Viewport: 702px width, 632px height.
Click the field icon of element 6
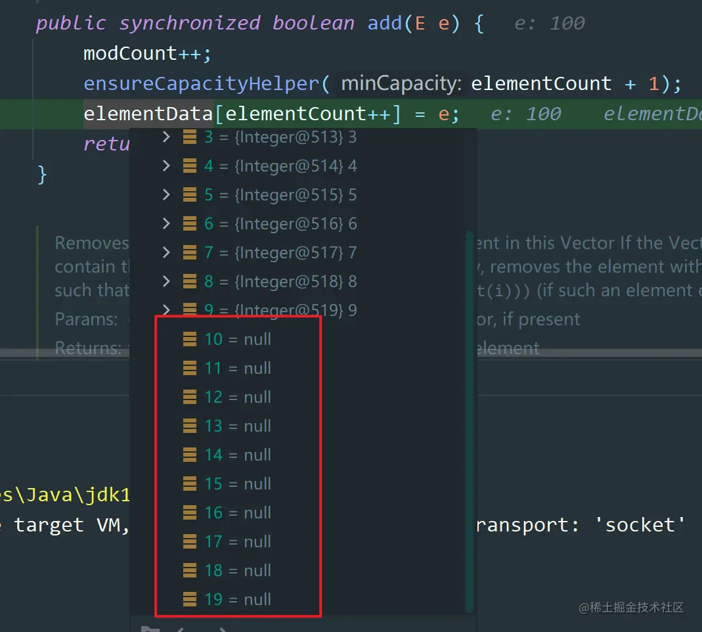(x=190, y=223)
